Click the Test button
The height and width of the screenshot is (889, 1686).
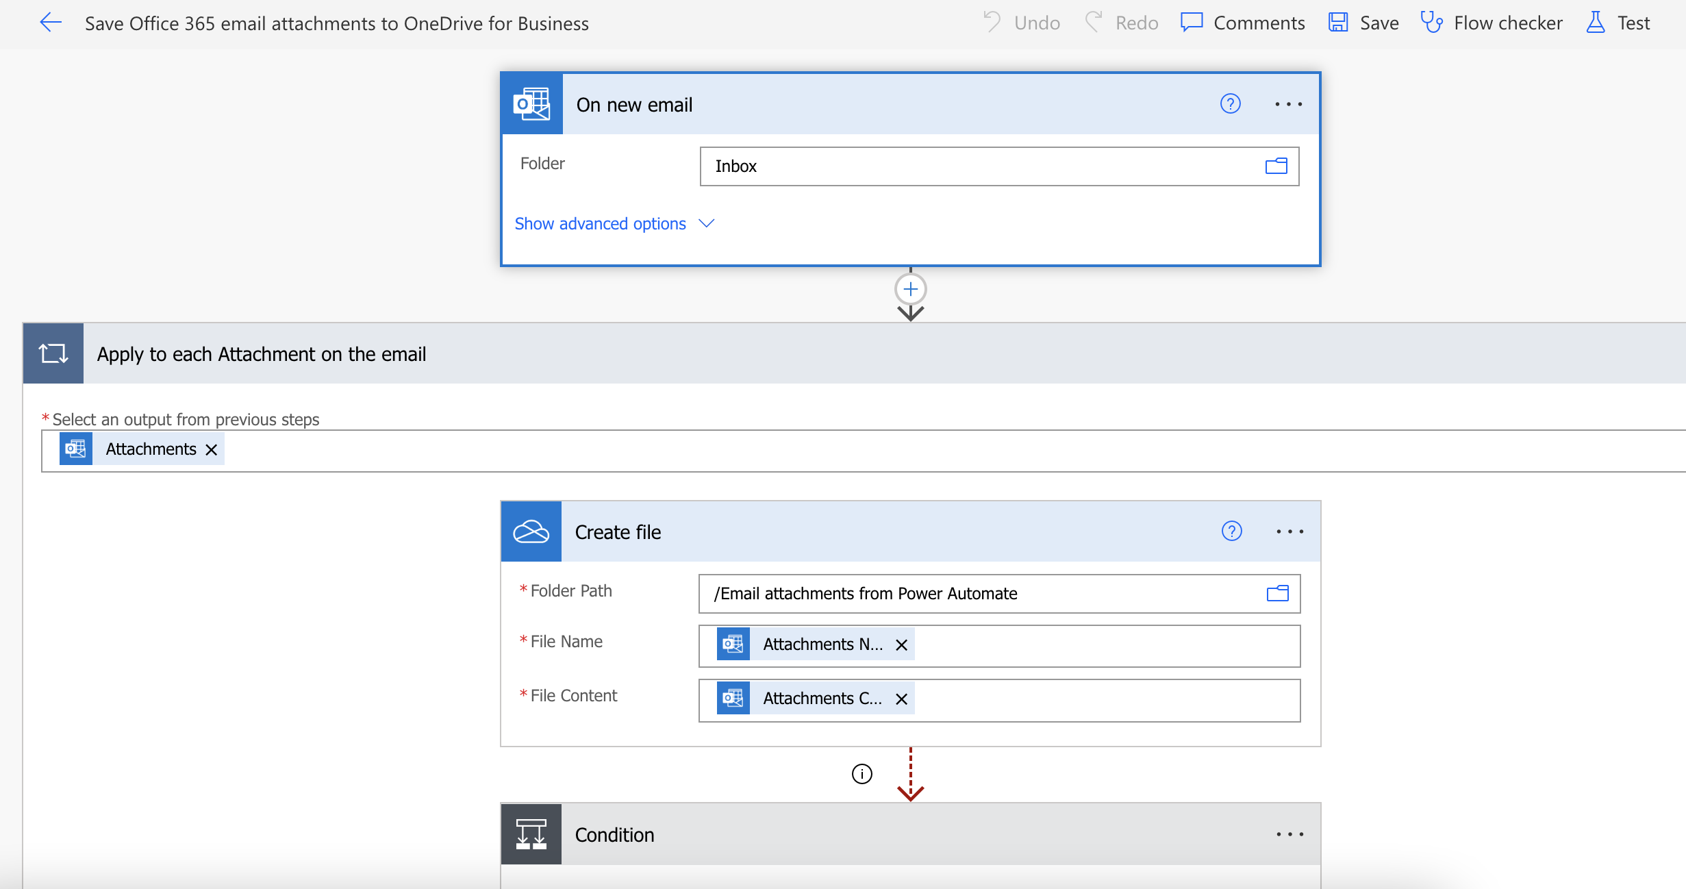pos(1618,23)
